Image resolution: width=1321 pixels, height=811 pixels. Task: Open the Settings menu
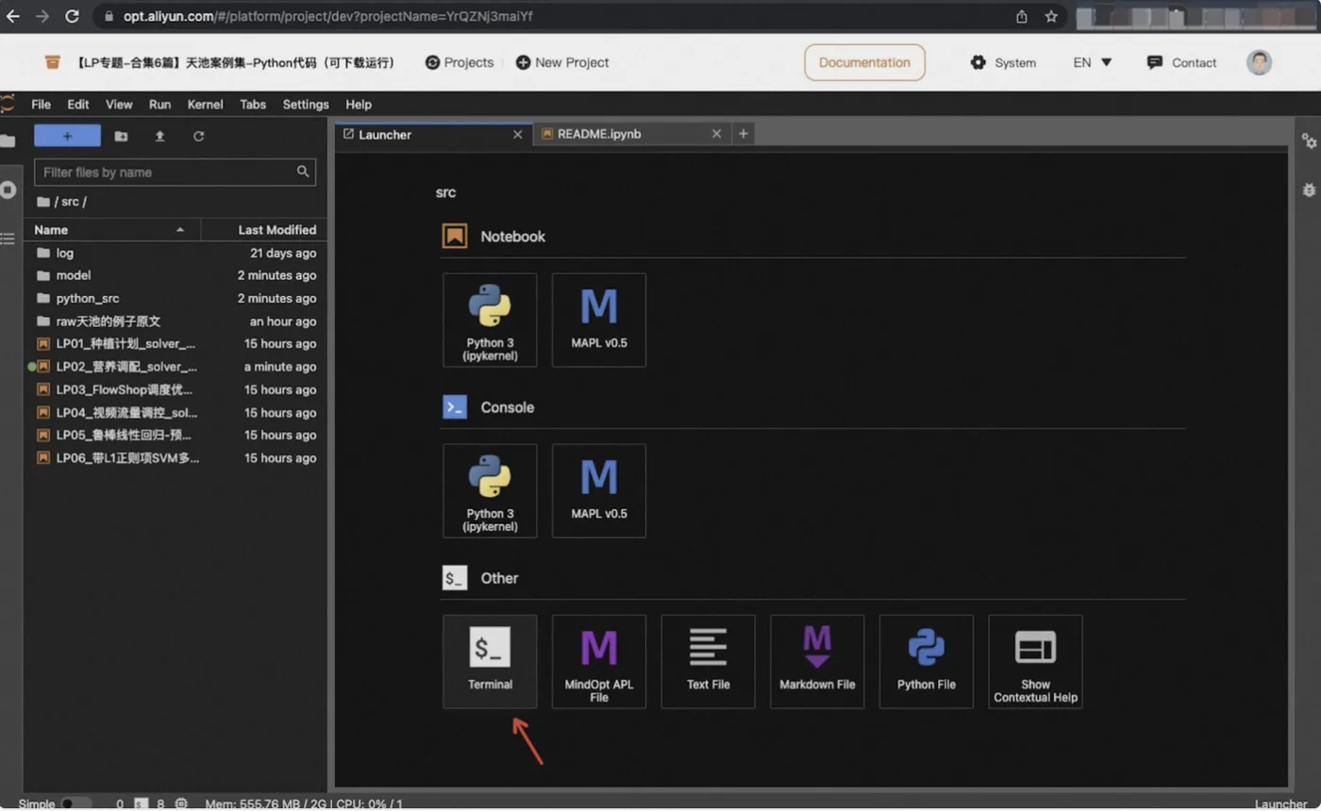point(306,105)
